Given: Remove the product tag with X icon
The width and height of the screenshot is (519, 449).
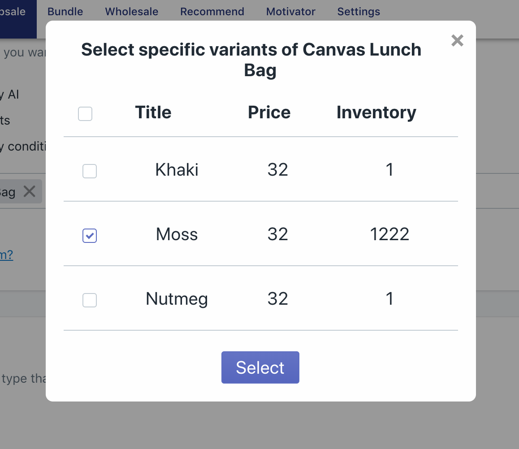Looking at the screenshot, I should click(x=30, y=192).
